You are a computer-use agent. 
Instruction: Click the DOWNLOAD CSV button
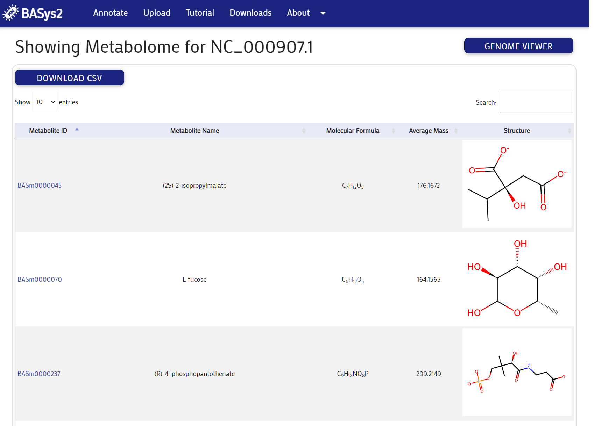pyautogui.click(x=70, y=78)
